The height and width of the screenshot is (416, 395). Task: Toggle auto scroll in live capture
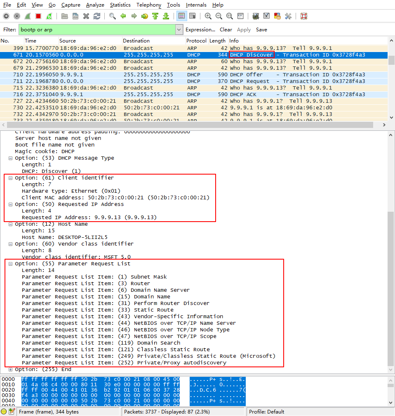[193, 16]
